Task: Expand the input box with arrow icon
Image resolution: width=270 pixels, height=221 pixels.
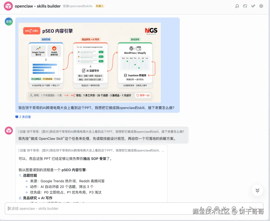Action: point(242,208)
